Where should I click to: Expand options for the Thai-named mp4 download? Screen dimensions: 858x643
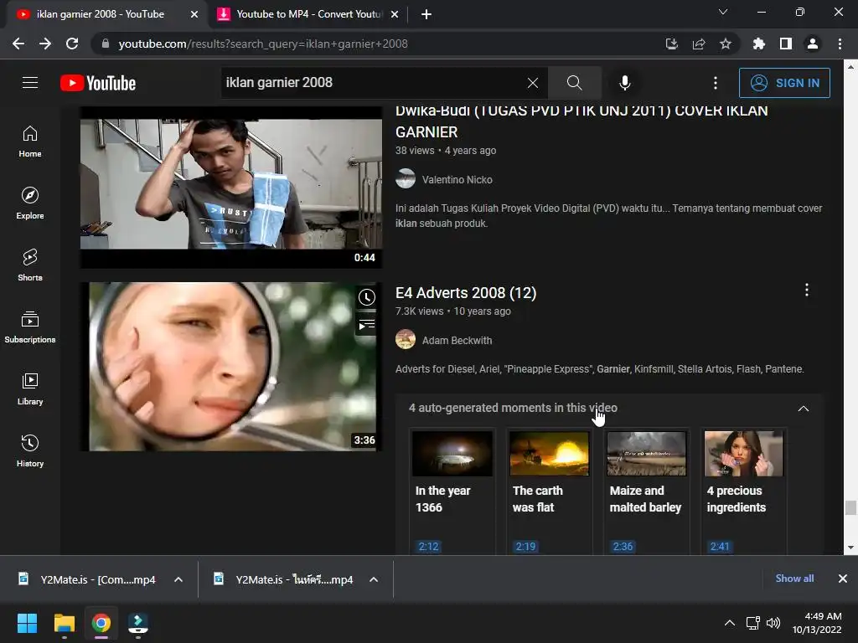[x=374, y=579]
